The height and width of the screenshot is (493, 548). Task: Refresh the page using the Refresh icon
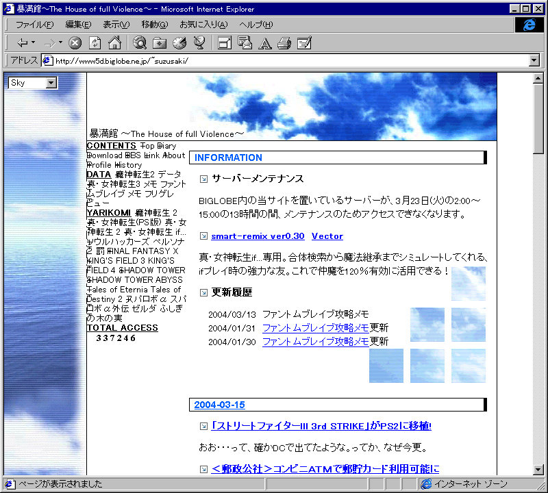click(x=95, y=43)
